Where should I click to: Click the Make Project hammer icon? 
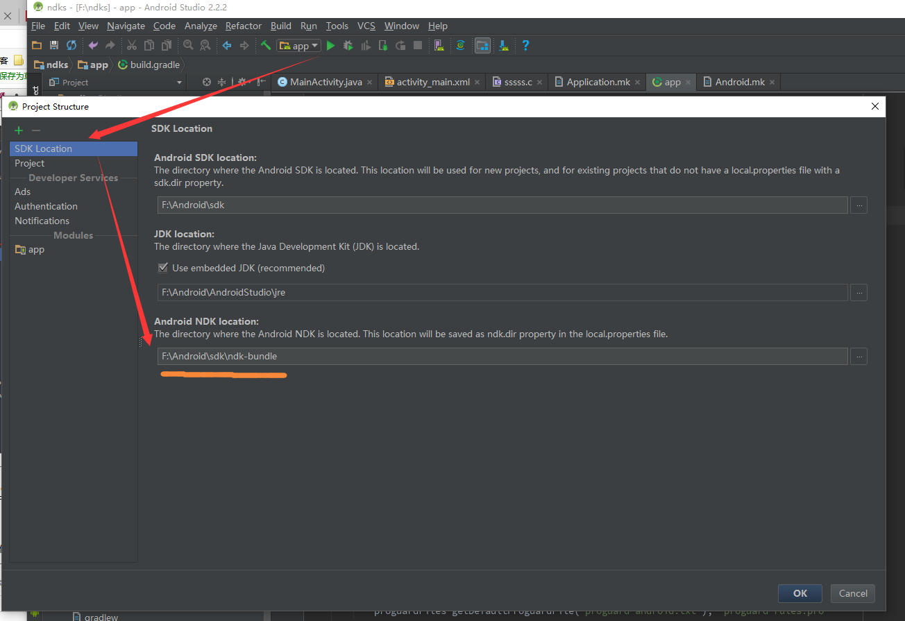coord(266,45)
